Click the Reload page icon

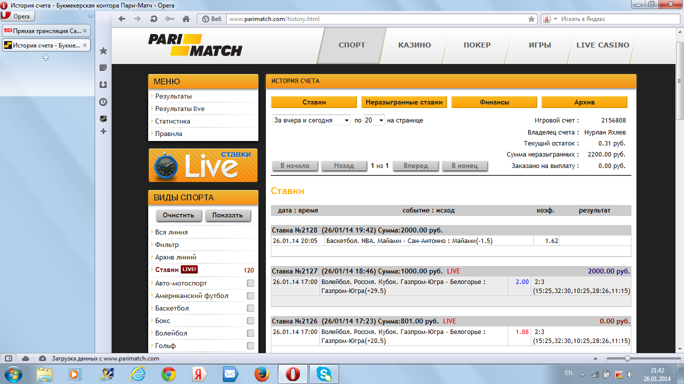tap(154, 19)
